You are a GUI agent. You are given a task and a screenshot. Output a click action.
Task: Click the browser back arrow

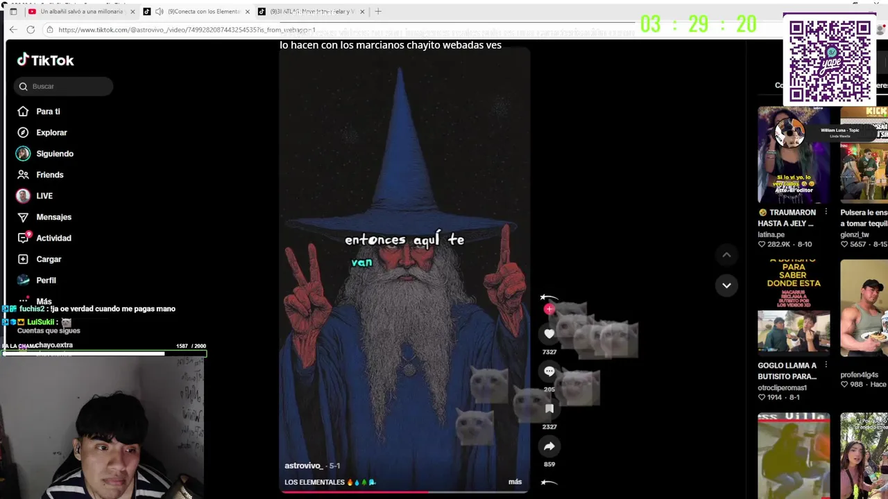13,29
